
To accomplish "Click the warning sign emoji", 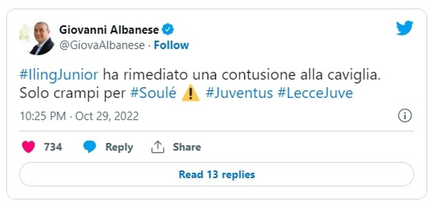I will coord(191,93).
